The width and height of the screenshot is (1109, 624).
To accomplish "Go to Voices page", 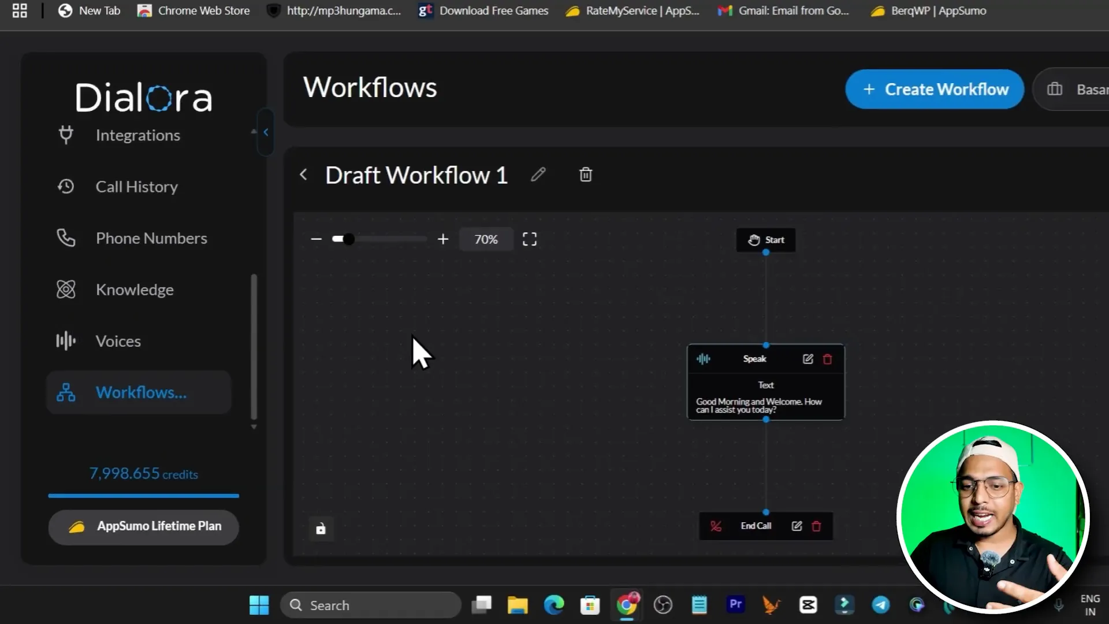I will click(118, 341).
